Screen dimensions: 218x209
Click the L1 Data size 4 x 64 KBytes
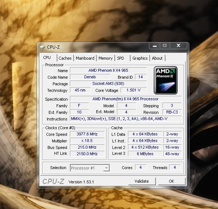(145, 134)
